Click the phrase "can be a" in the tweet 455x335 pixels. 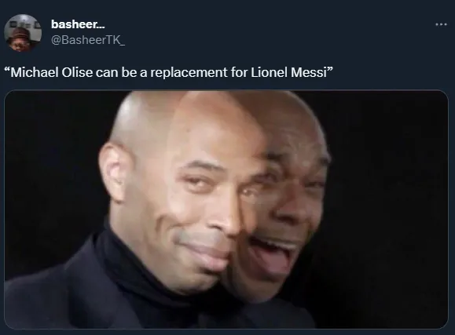(x=121, y=72)
